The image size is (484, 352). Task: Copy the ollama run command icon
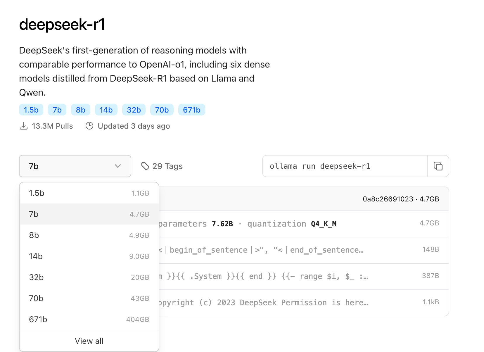438,166
